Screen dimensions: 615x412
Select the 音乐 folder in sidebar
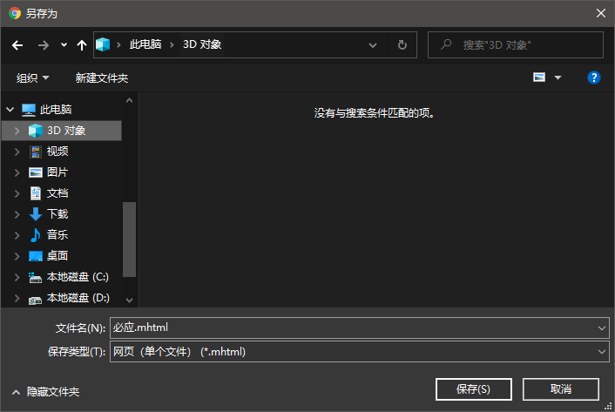tap(57, 235)
